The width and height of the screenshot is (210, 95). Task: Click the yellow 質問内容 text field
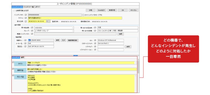(x=82, y=69)
